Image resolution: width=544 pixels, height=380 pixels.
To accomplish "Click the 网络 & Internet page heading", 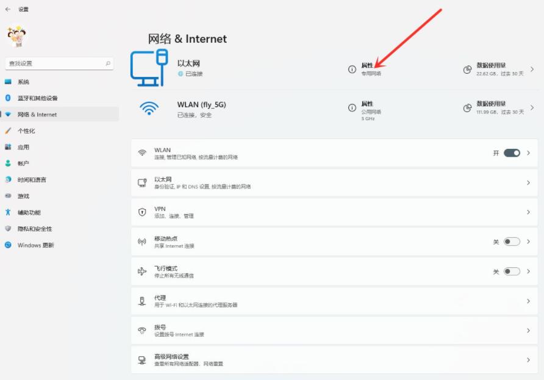I will pyautogui.click(x=187, y=38).
